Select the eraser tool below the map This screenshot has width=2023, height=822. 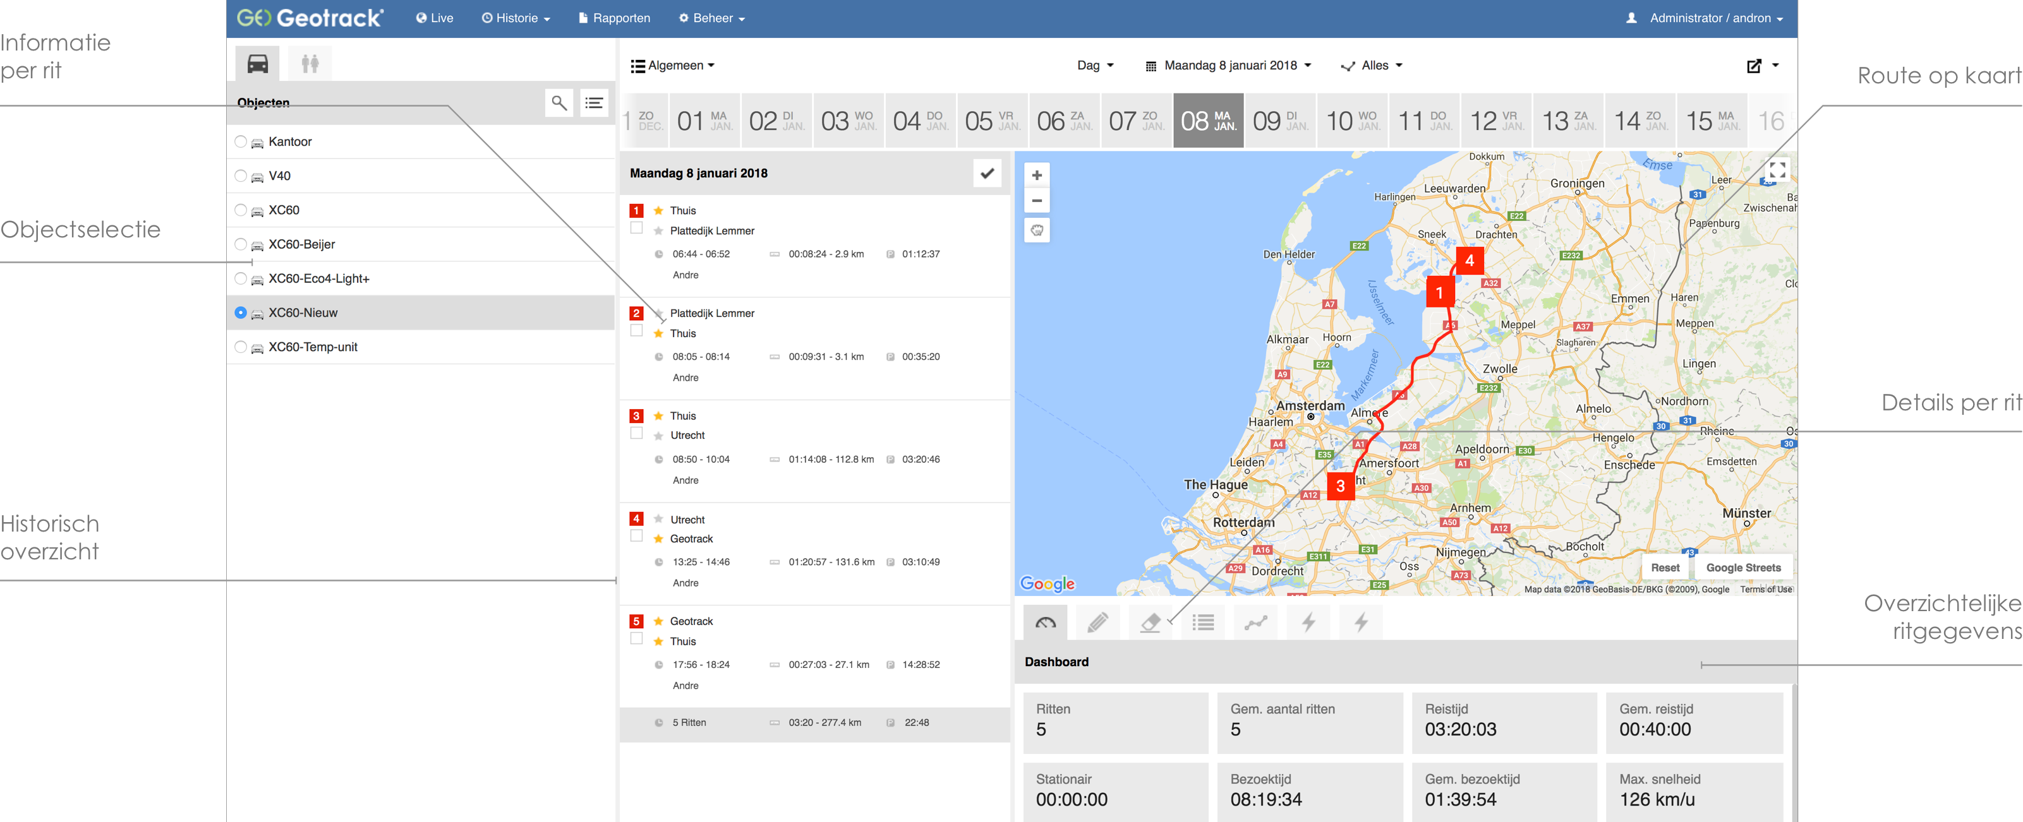(1150, 622)
